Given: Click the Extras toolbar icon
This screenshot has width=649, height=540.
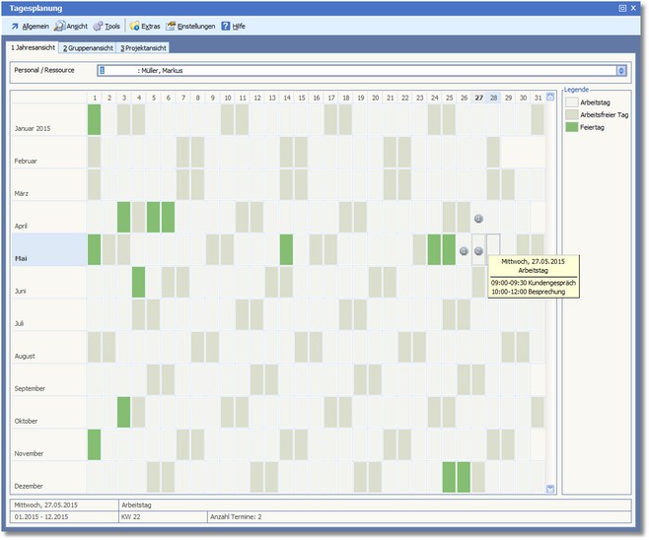Looking at the screenshot, I should (x=134, y=26).
